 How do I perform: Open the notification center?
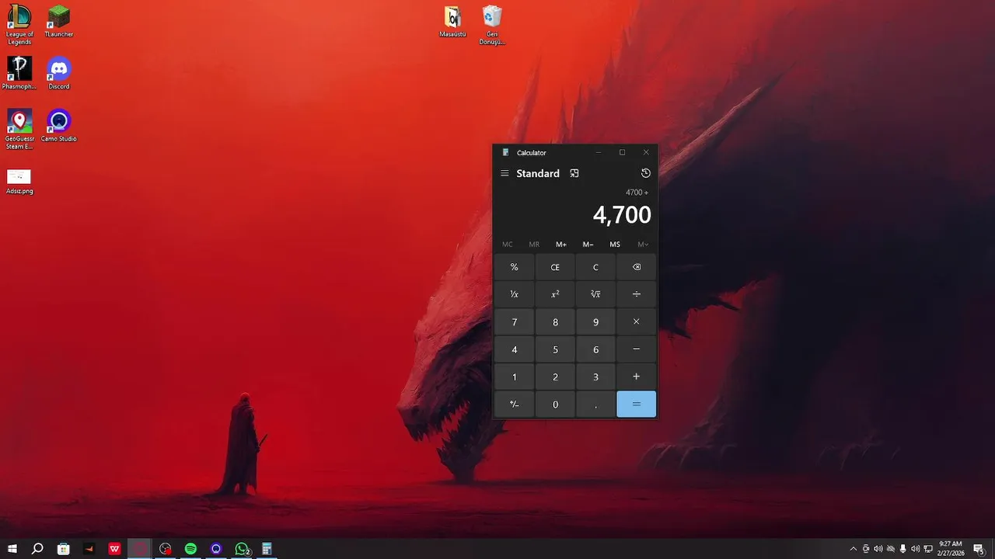tap(979, 549)
